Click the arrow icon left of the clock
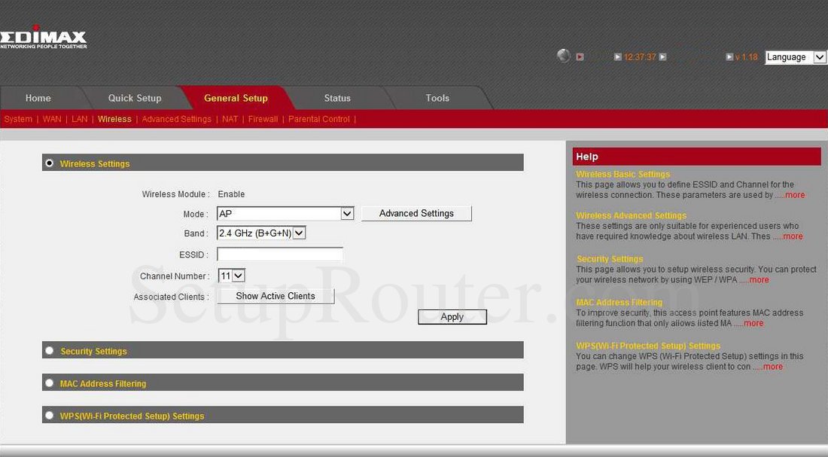 [618, 56]
